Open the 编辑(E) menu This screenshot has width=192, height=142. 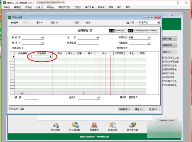[x=18, y=7]
